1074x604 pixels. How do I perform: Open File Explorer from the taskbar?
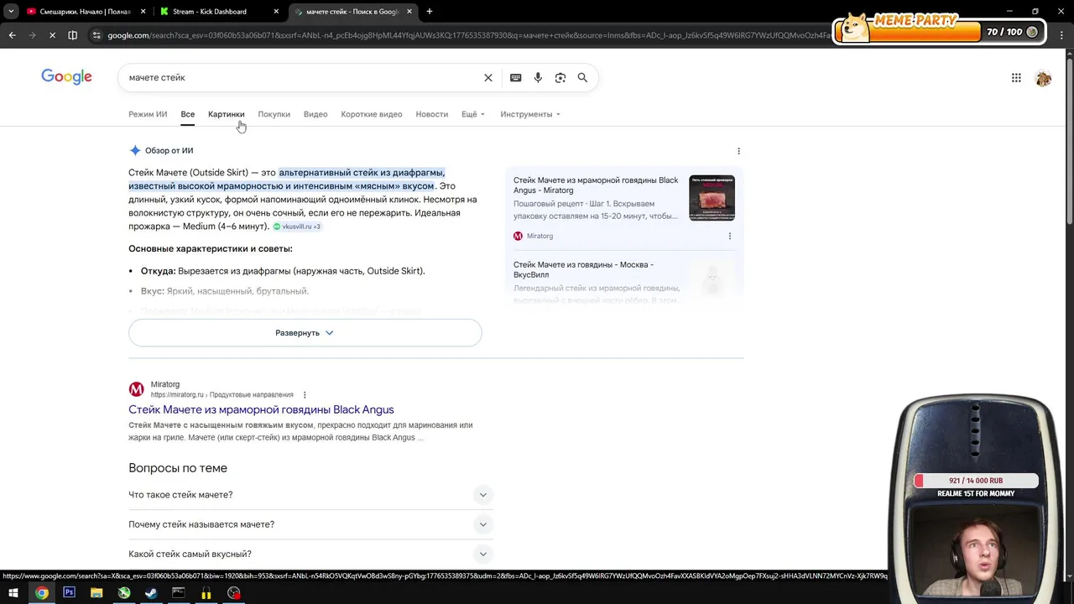coord(96,593)
